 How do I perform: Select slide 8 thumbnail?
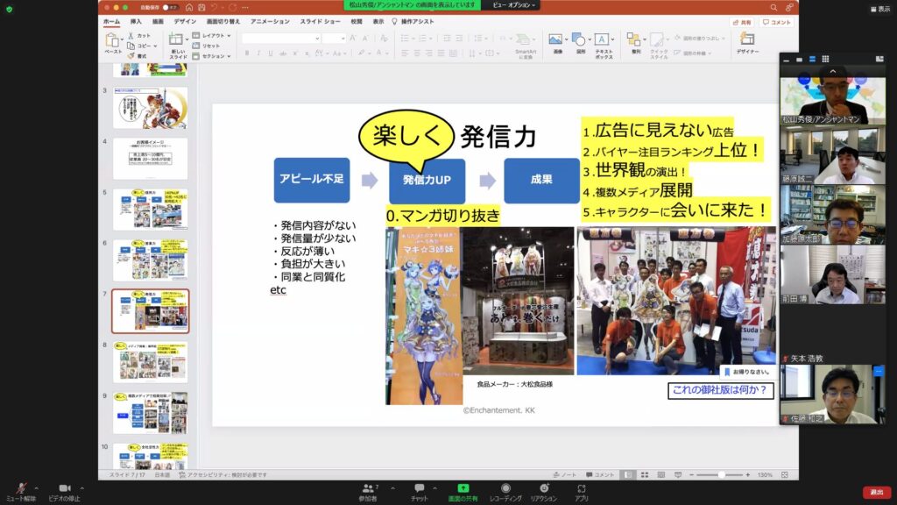151,362
